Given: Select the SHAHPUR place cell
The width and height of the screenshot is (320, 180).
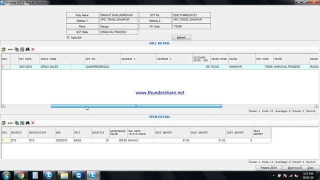Looking at the screenshot, I should (242, 66).
